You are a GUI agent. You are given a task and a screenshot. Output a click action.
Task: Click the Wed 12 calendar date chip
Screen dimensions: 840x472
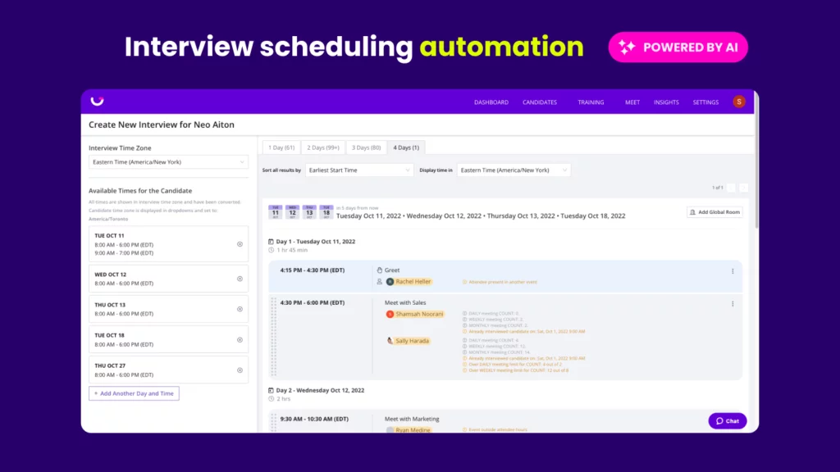(293, 212)
